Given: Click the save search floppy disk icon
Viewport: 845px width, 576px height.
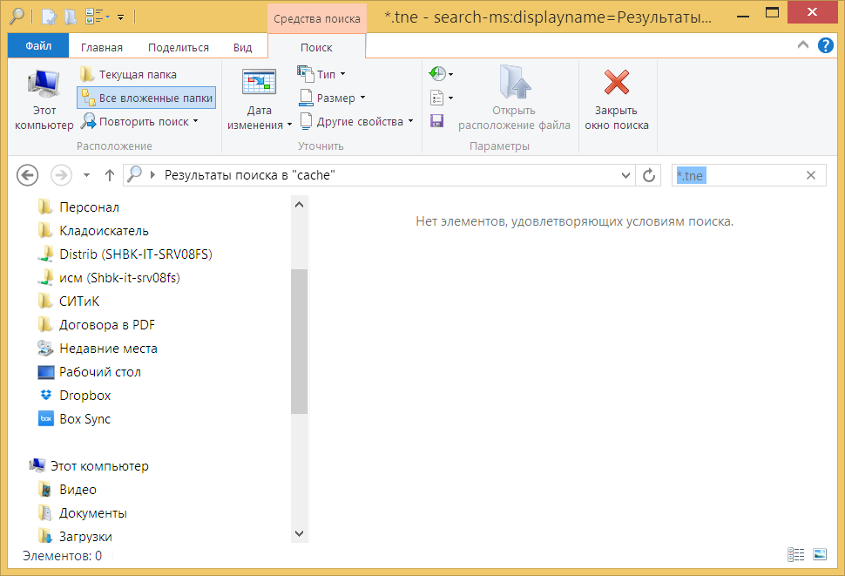Looking at the screenshot, I should (x=437, y=121).
